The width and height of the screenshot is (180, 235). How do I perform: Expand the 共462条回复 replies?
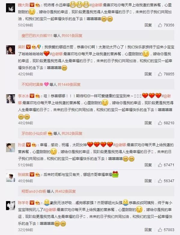click(66, 191)
